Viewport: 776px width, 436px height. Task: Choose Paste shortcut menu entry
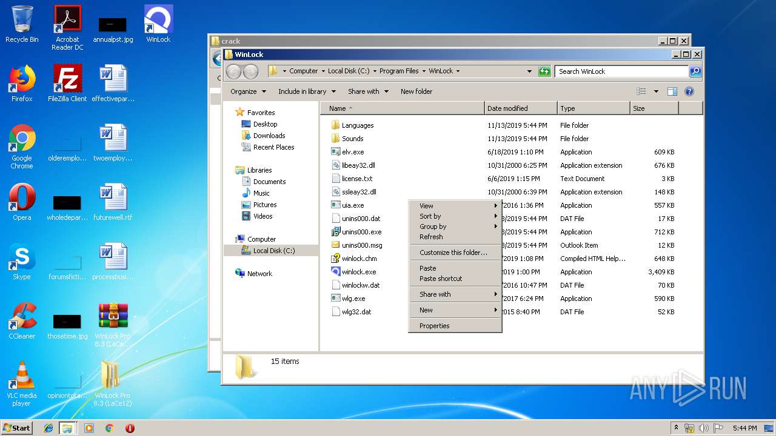(x=455, y=279)
